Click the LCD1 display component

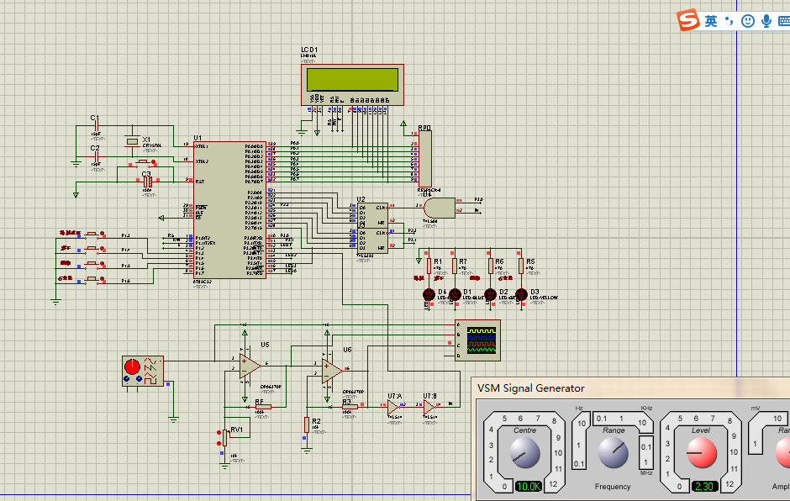(352, 80)
